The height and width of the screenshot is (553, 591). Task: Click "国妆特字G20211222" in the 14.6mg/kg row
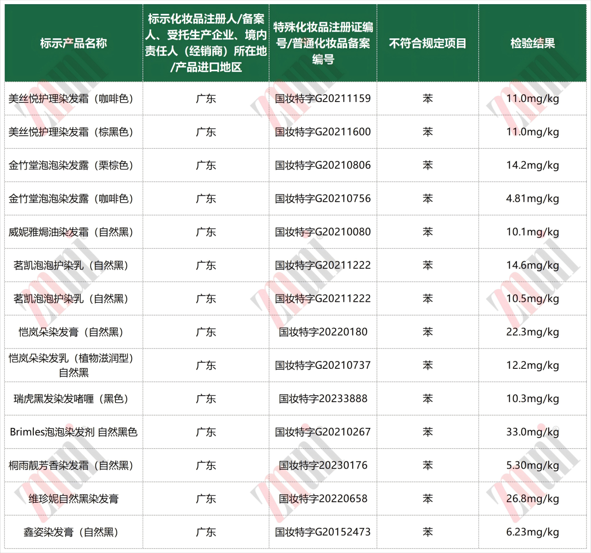coord(323,265)
